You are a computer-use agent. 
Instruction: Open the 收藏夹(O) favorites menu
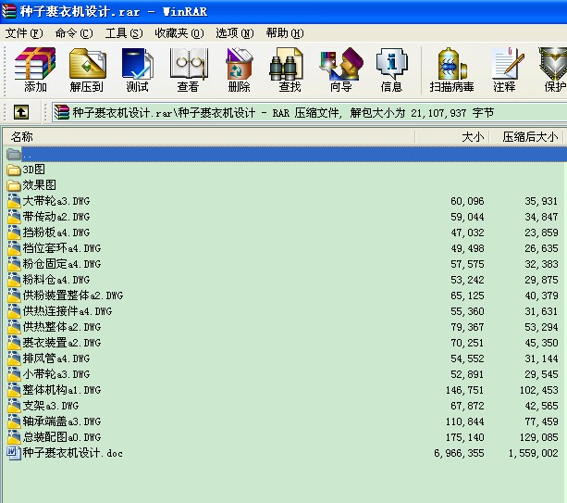click(x=179, y=33)
